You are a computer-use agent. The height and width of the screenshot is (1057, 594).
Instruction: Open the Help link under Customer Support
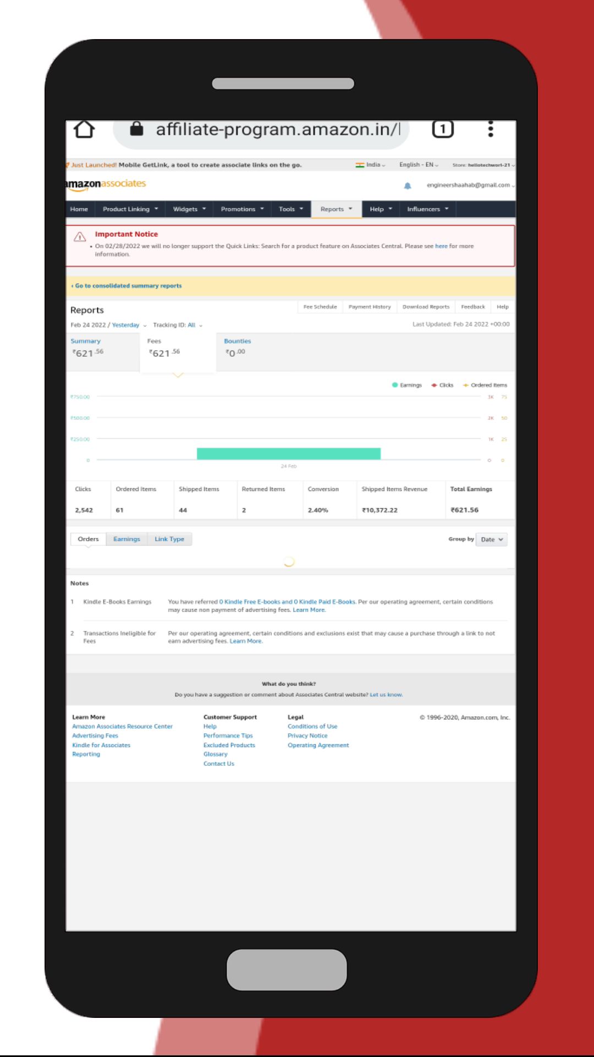[x=210, y=727]
